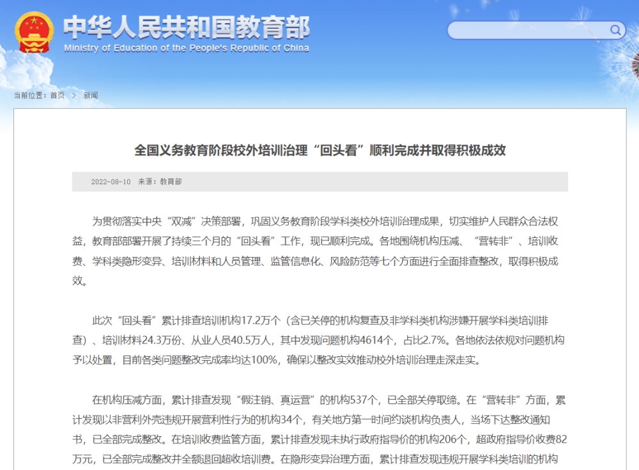Click the article headline about 回头看
Screen dimensions: 639x470
pyautogui.click(x=319, y=150)
